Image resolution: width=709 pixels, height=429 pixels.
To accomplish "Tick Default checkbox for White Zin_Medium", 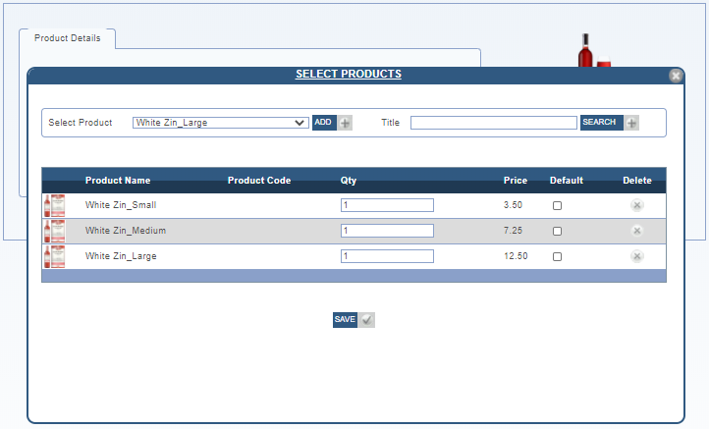I will pyautogui.click(x=558, y=232).
